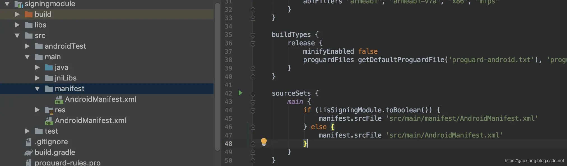Select the jniLibs folder icon
The height and width of the screenshot is (166, 567).
point(49,78)
